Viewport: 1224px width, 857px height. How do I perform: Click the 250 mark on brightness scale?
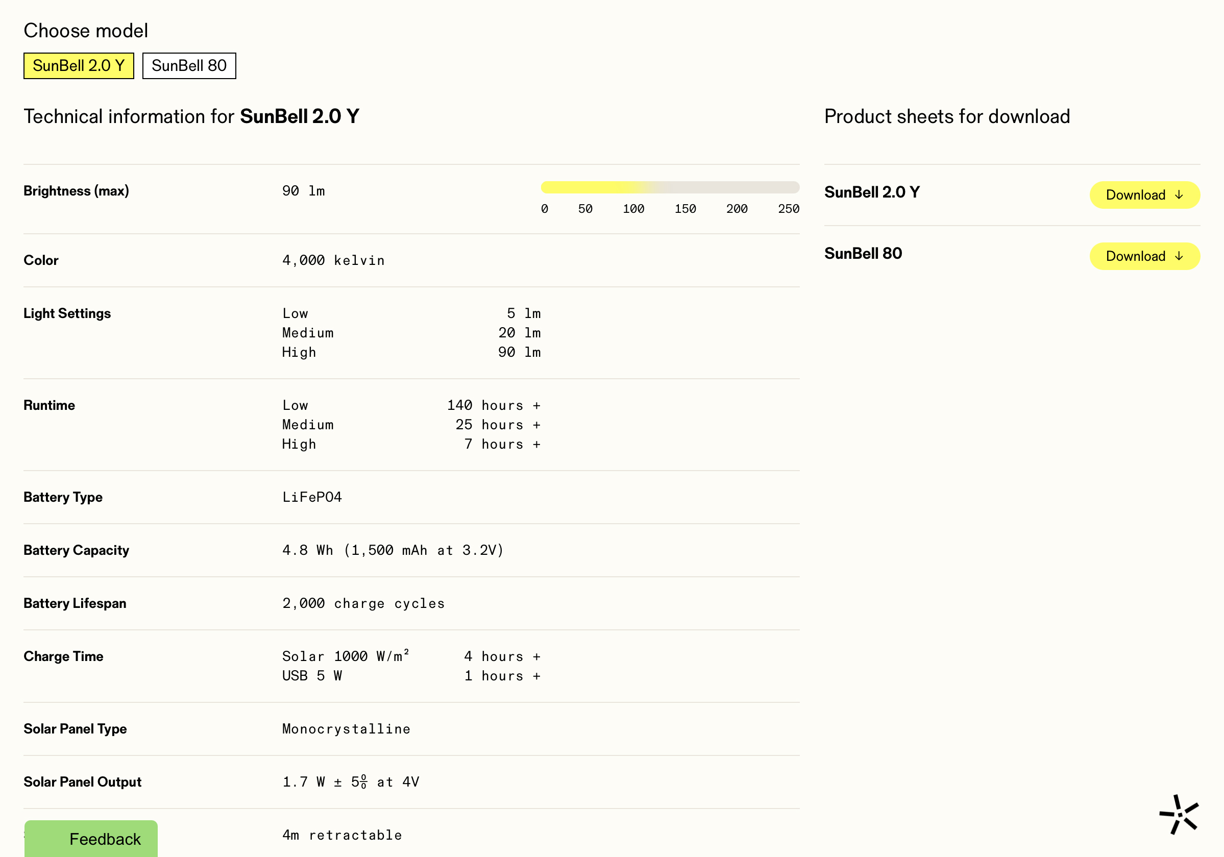pyautogui.click(x=788, y=209)
